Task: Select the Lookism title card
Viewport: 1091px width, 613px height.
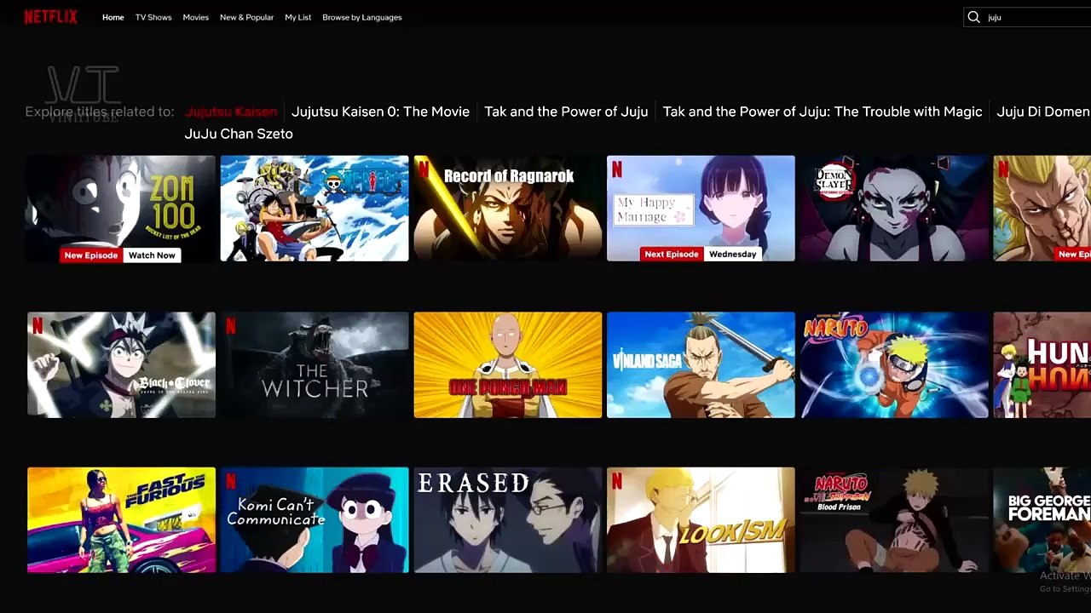Action: click(701, 520)
